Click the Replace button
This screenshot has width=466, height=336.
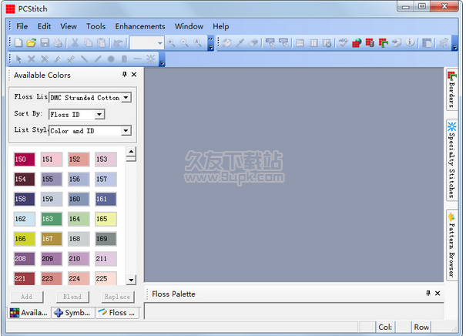click(x=117, y=297)
